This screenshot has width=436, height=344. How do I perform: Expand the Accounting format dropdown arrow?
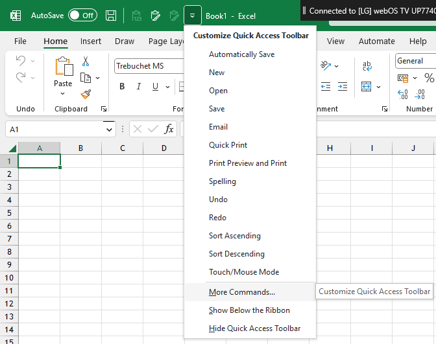click(415, 78)
